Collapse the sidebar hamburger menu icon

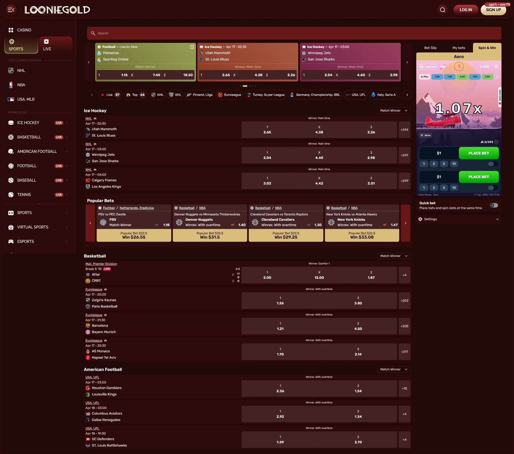11,10
